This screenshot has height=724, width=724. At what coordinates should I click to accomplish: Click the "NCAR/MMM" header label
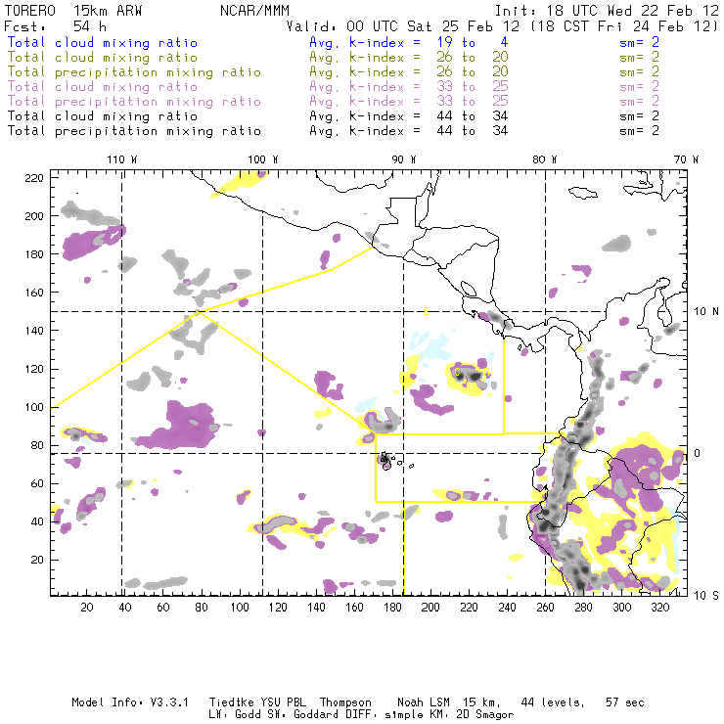tap(255, 11)
